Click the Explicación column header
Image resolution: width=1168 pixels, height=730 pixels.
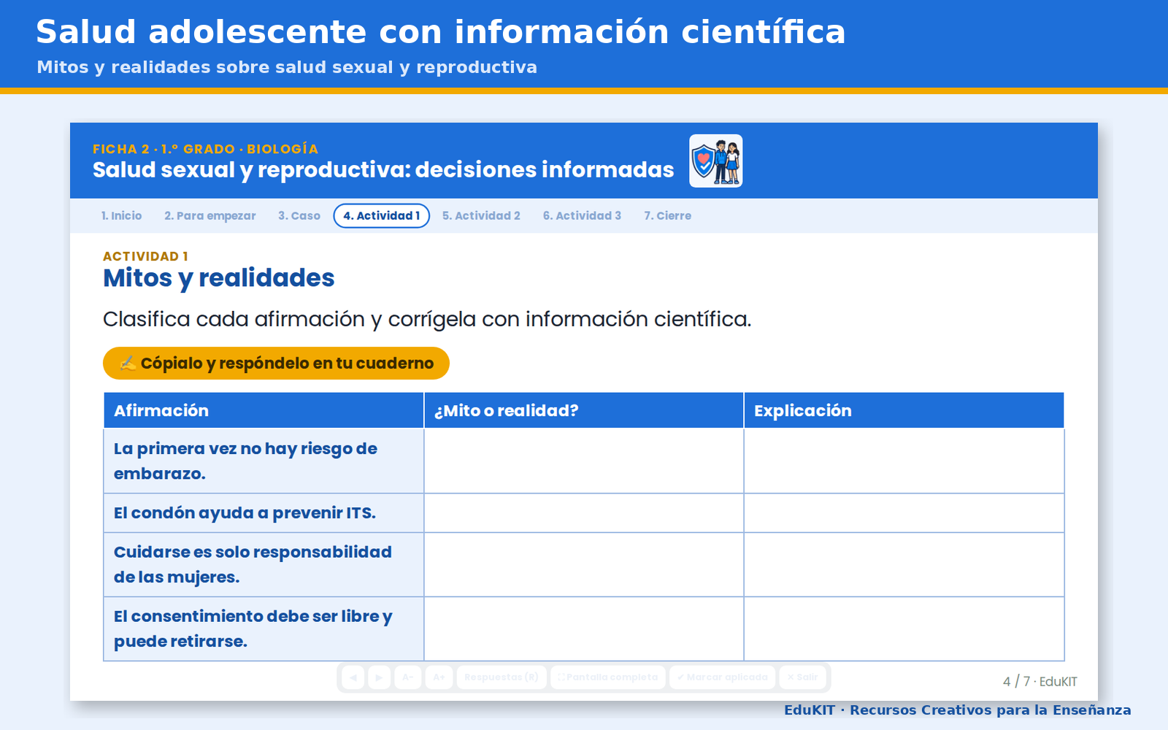(904, 410)
